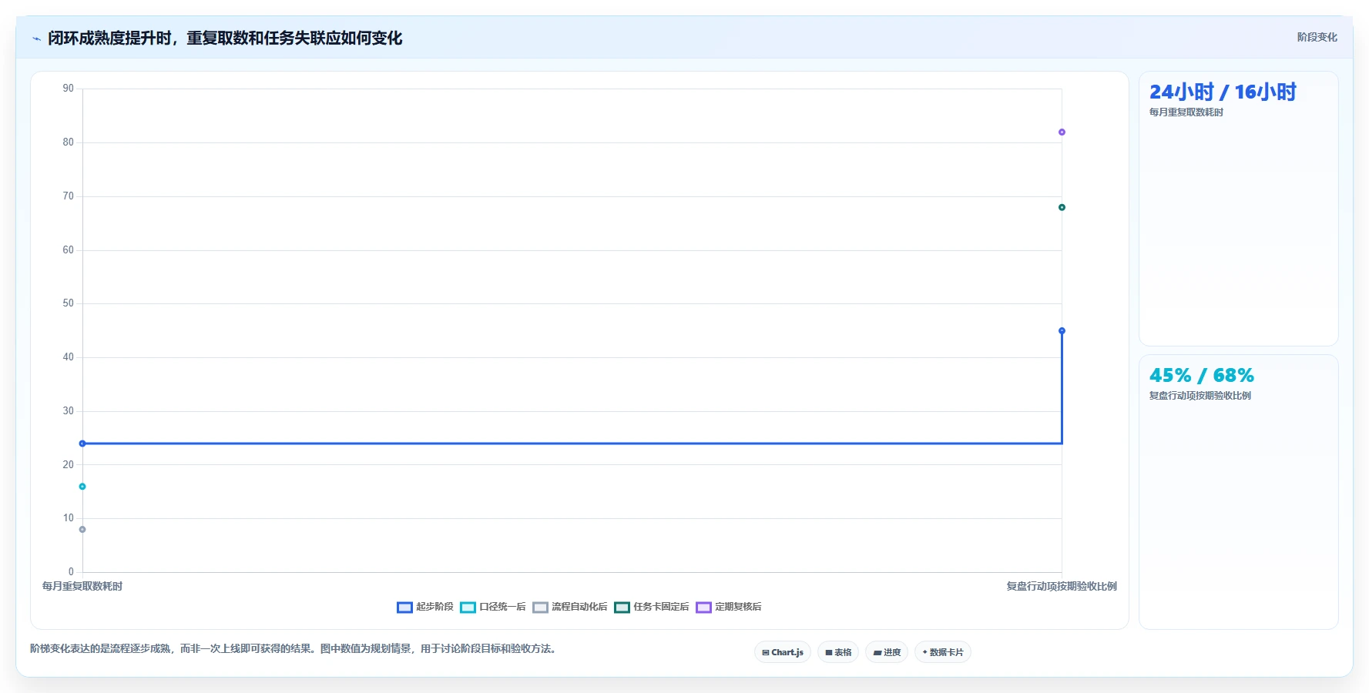
Task: Click the 每月重复取数耗时 caption in stat card
Action: tap(1186, 112)
